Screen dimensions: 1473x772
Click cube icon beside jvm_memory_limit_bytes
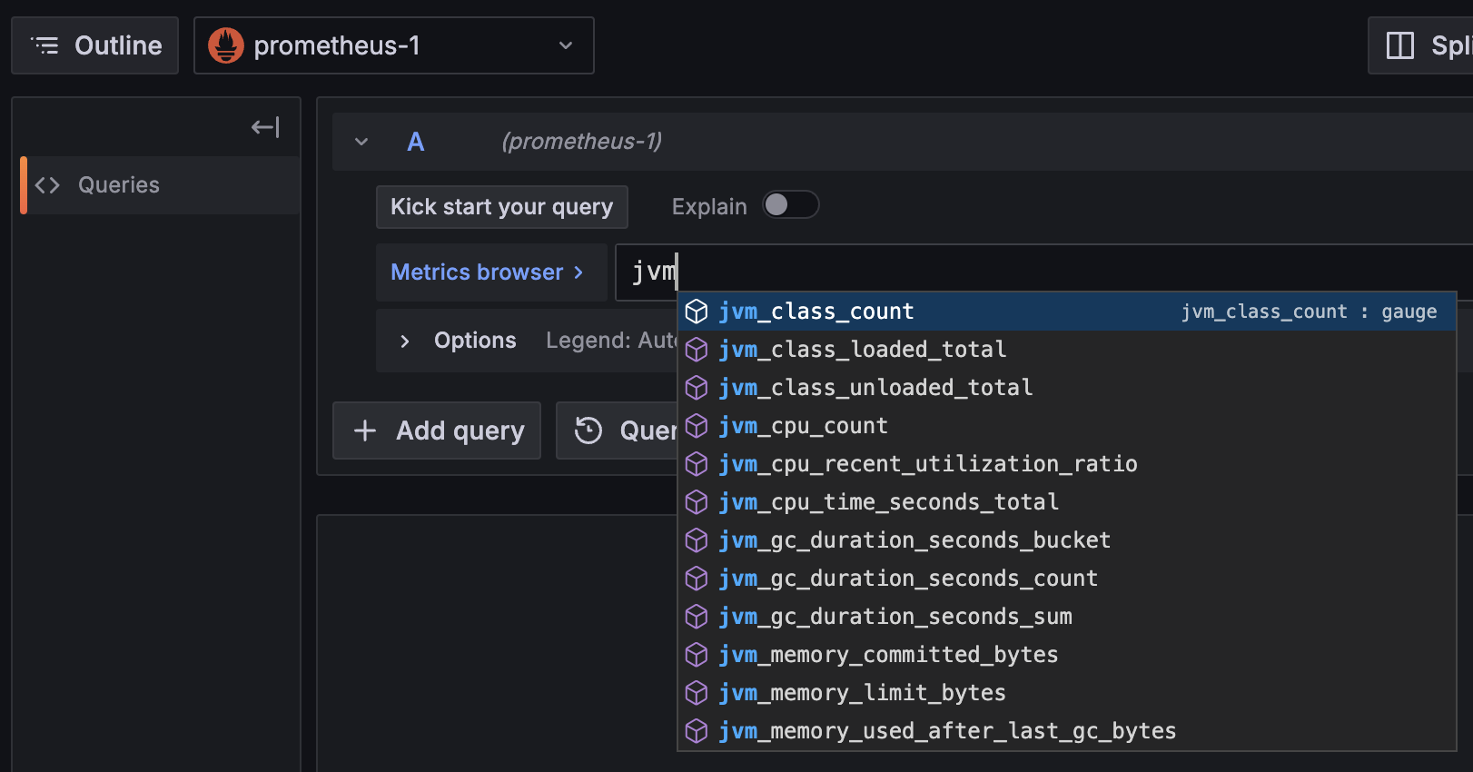point(697,693)
